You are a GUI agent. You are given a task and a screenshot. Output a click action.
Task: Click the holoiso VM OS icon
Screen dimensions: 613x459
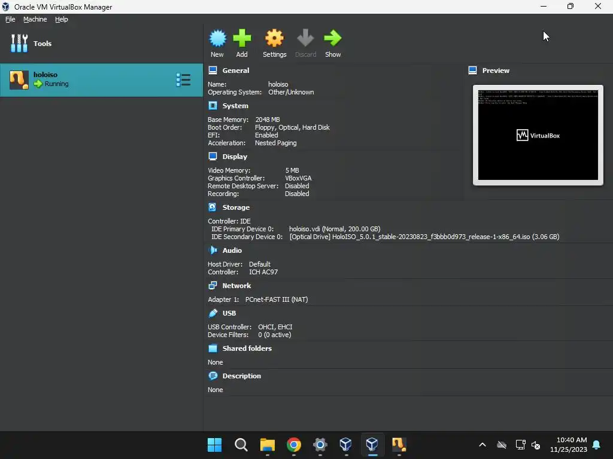tap(19, 80)
